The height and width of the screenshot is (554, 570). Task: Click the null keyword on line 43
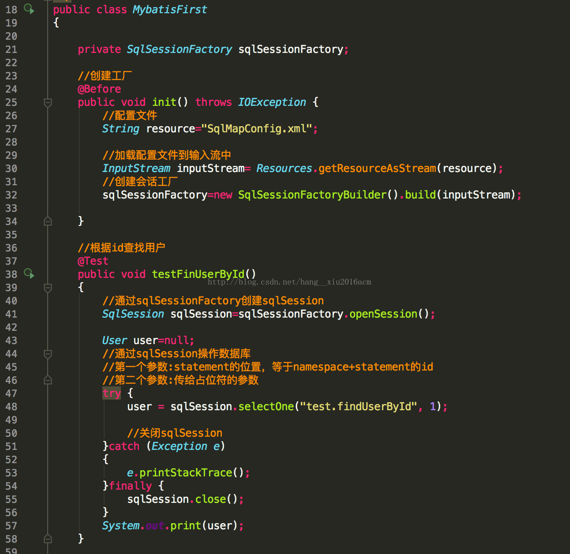pos(176,341)
